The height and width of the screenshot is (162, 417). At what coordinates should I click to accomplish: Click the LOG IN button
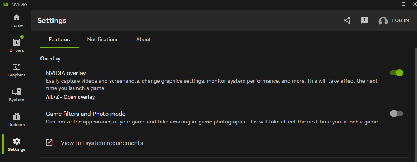click(x=400, y=20)
